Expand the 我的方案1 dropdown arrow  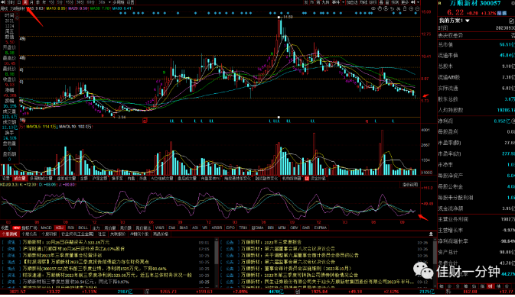pos(468,21)
